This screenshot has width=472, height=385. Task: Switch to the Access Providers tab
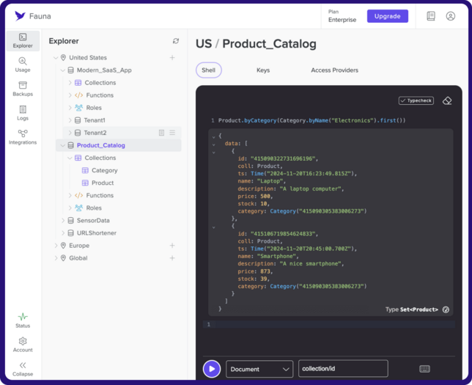tap(334, 70)
